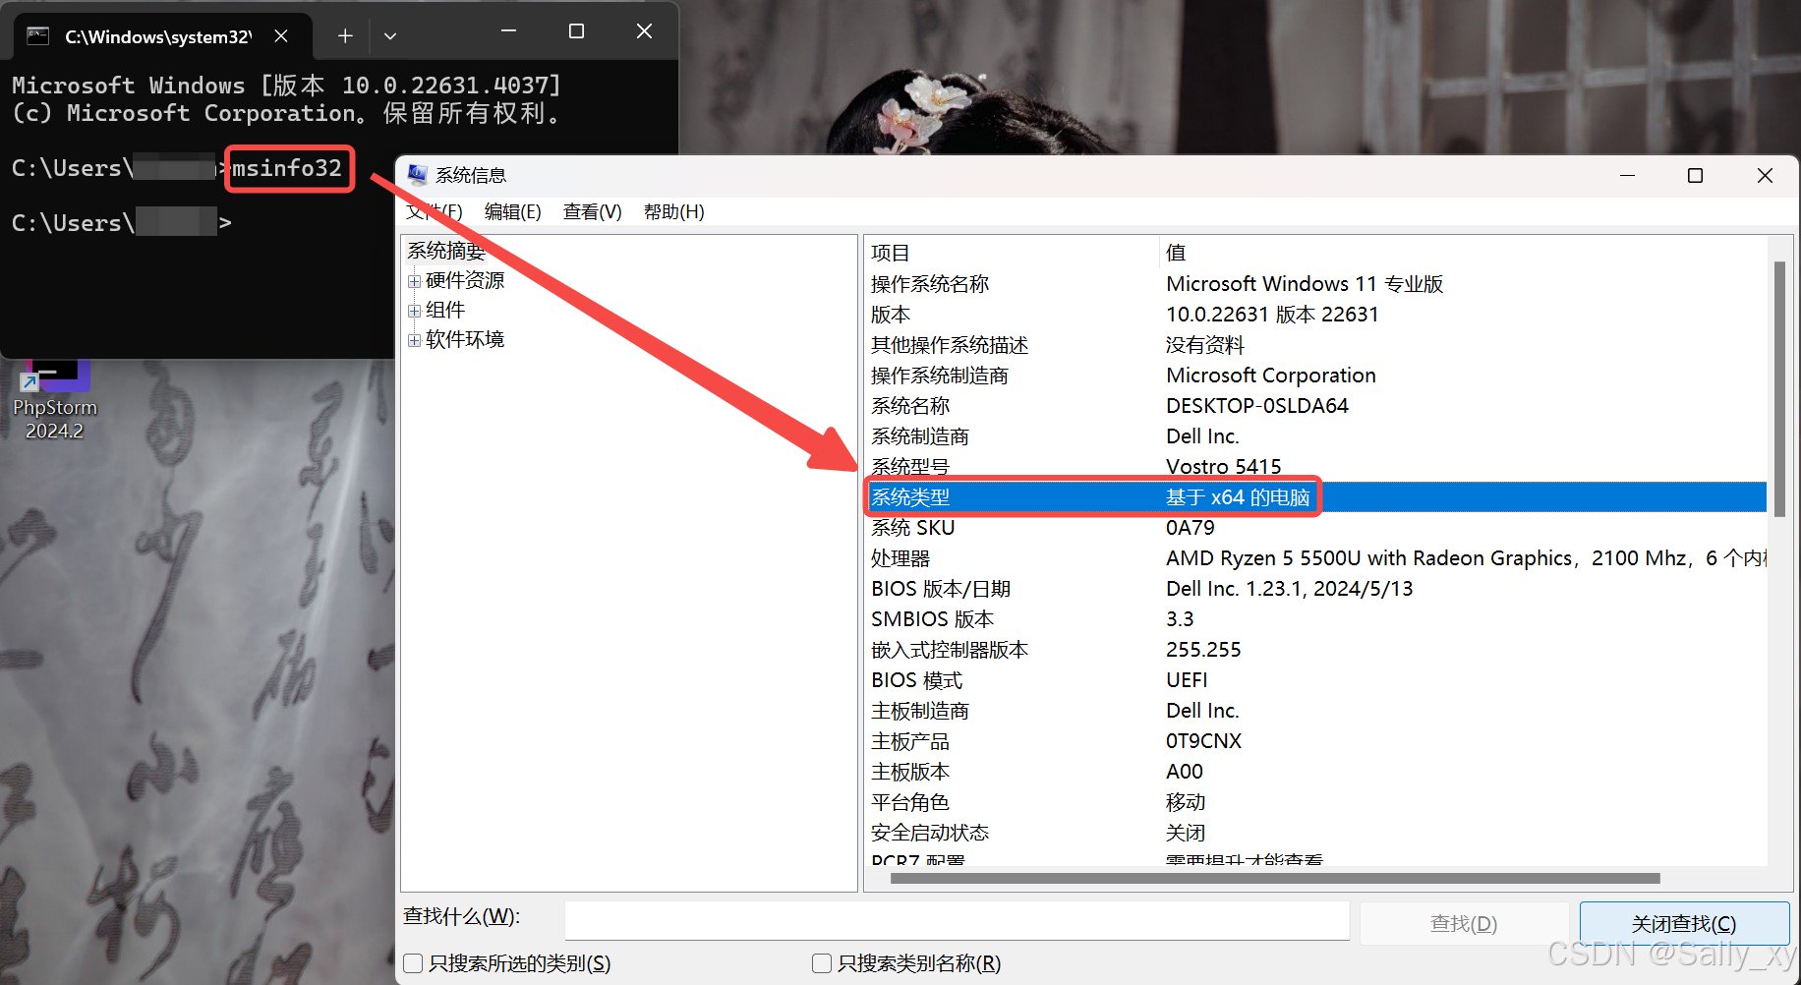Click the Microsoft Windows version line in terminal
Screen dimensions: 1801x985
click(286, 86)
